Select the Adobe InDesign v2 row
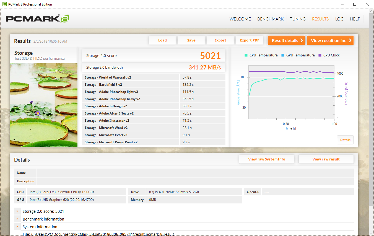The height and width of the screenshot is (236, 374). pos(154,106)
